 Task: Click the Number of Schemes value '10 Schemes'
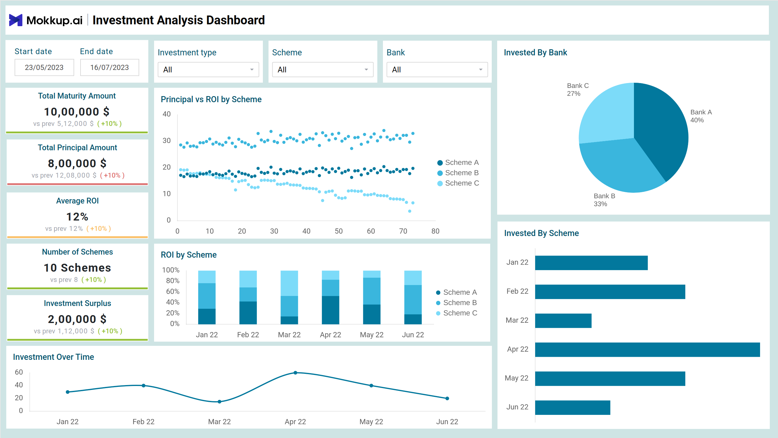[x=77, y=268]
